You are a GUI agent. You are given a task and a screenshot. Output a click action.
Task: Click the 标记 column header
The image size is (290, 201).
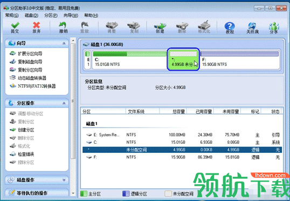coord(251,111)
